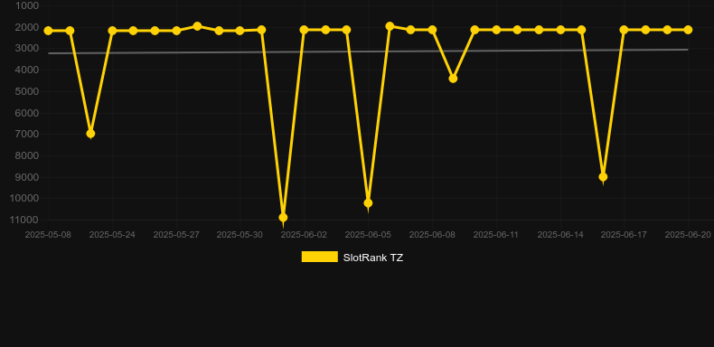Select the deep dip point above 2025-06-05
The width and height of the screenshot is (714, 347).
coord(368,202)
